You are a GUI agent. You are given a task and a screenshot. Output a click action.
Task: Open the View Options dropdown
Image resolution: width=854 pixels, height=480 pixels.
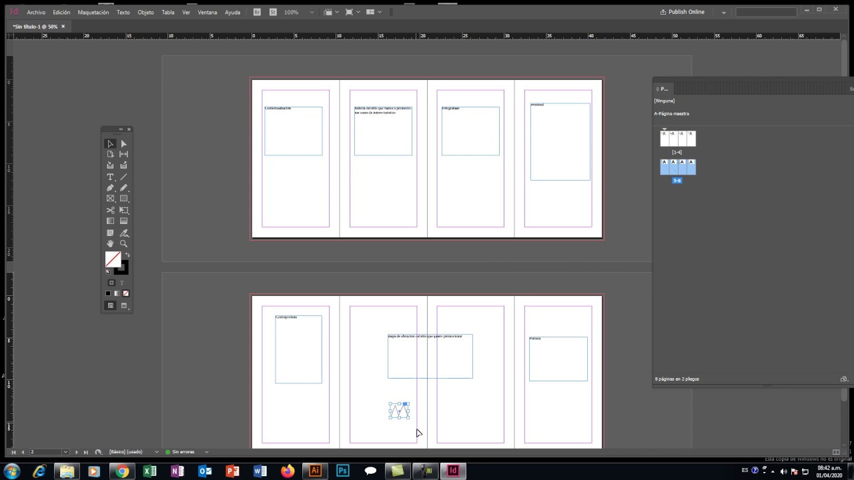pyautogui.click(x=331, y=12)
